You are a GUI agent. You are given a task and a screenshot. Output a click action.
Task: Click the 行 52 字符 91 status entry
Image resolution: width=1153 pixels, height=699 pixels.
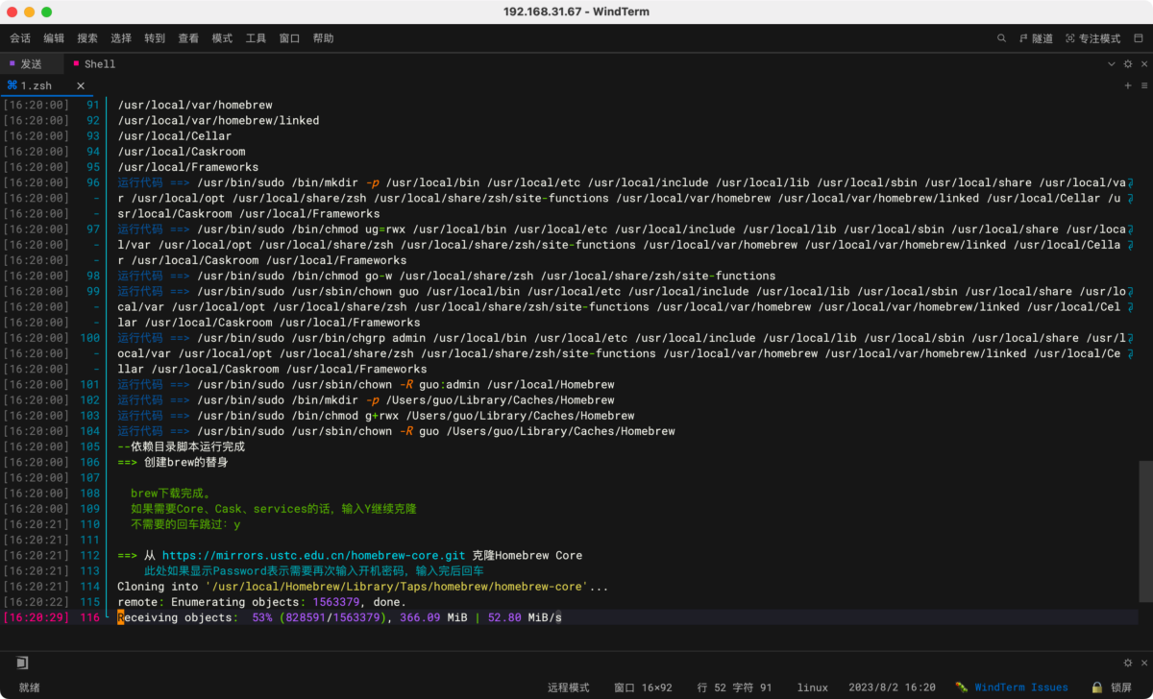(735, 687)
